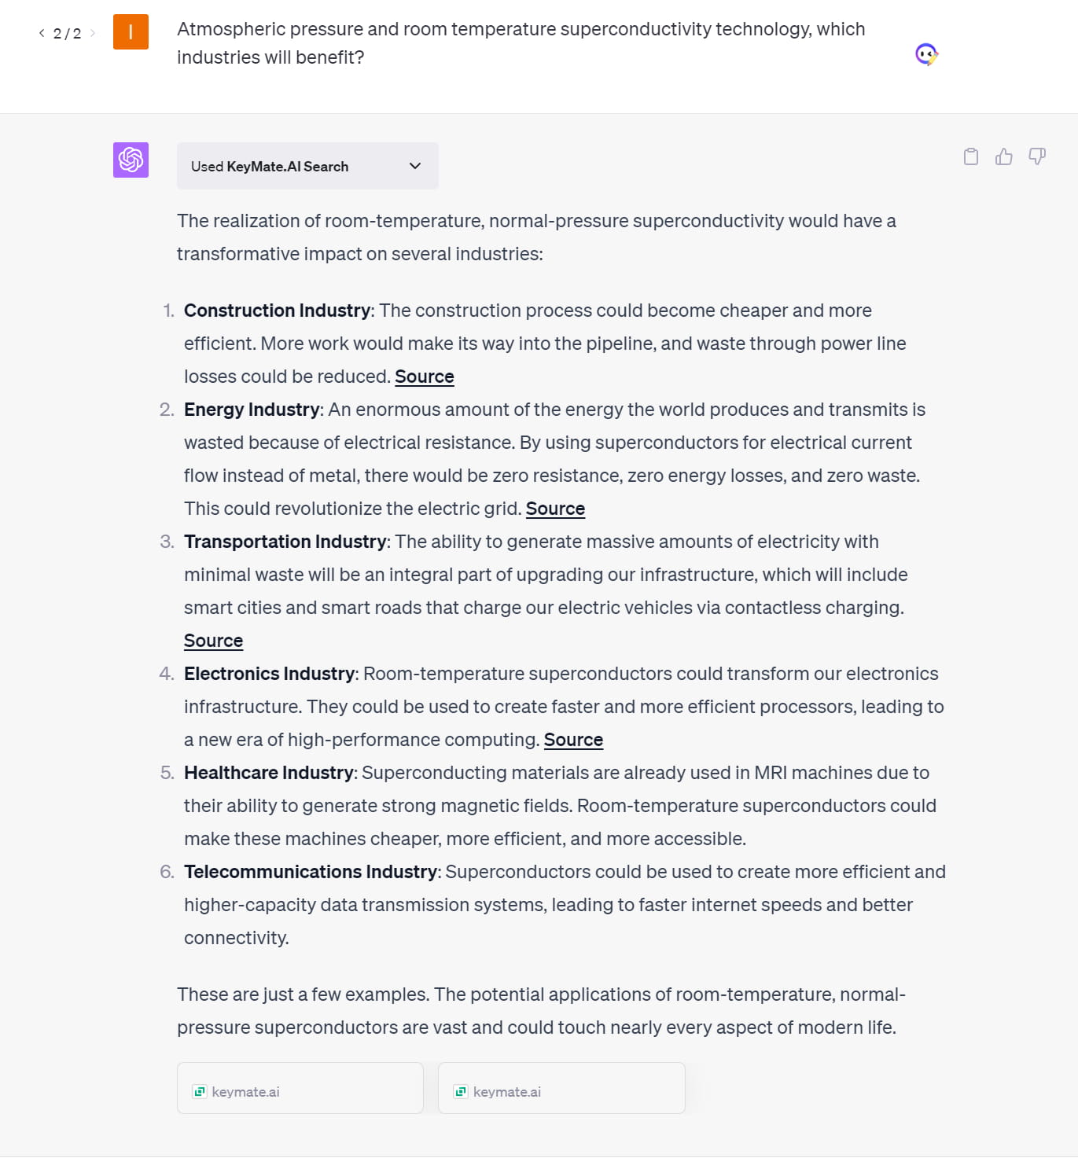This screenshot has height=1169, width=1078.
Task: Copy the response with the clipboard icon
Action: (971, 156)
